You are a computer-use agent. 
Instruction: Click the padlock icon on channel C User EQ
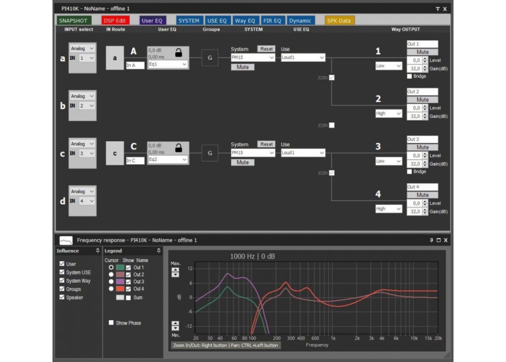coord(179,148)
